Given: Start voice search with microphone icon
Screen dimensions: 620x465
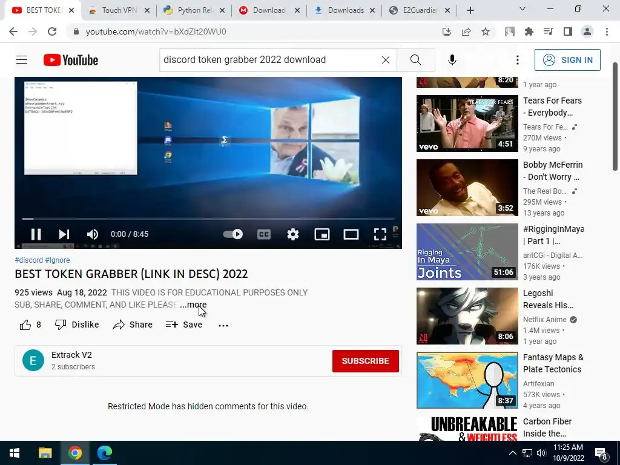Looking at the screenshot, I should tap(452, 60).
